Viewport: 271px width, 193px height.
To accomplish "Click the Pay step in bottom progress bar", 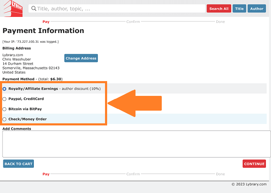I will (46, 174).
